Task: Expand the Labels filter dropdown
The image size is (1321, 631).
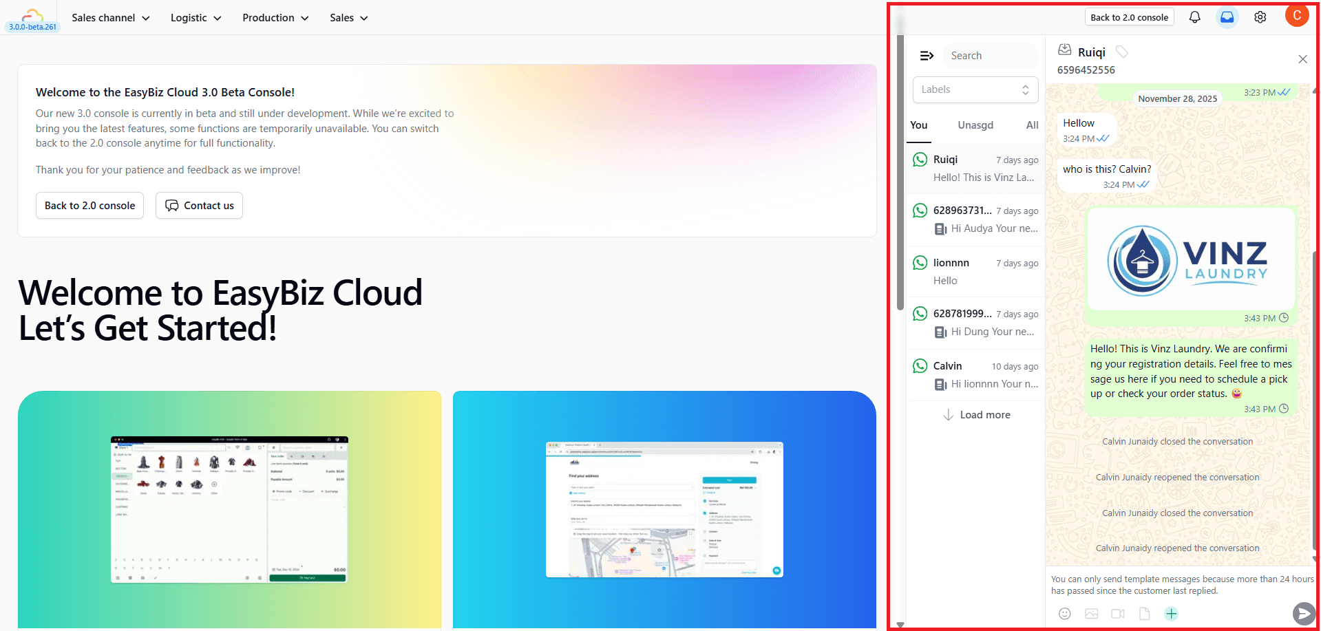Action: [x=975, y=89]
